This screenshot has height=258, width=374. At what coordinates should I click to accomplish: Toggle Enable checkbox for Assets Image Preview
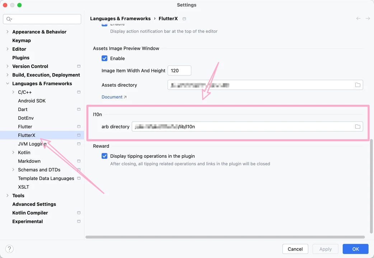[x=104, y=58]
